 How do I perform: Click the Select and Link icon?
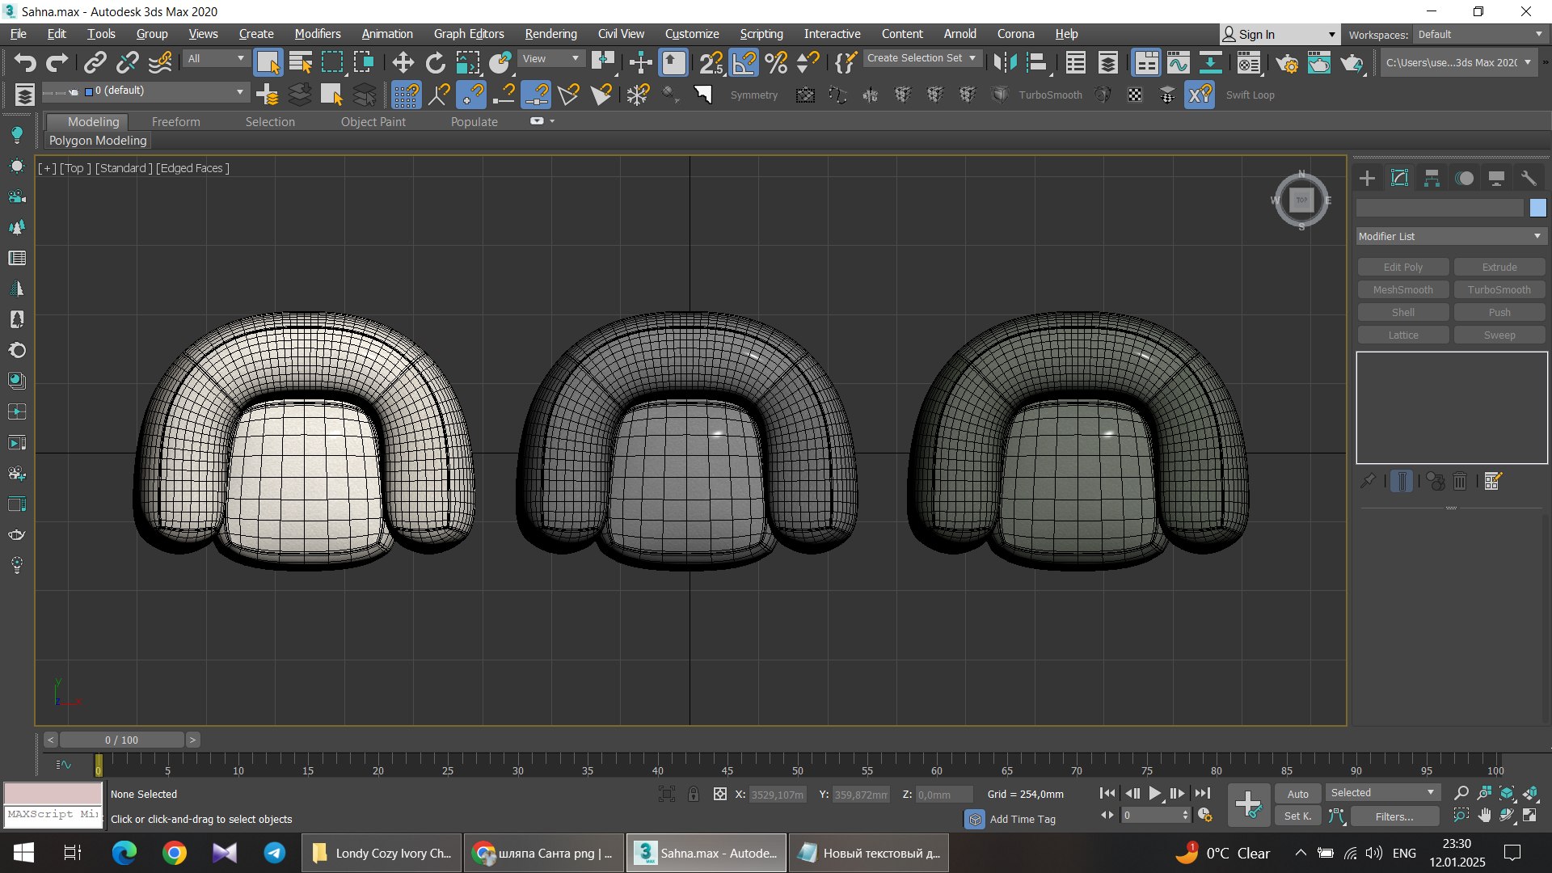click(95, 62)
